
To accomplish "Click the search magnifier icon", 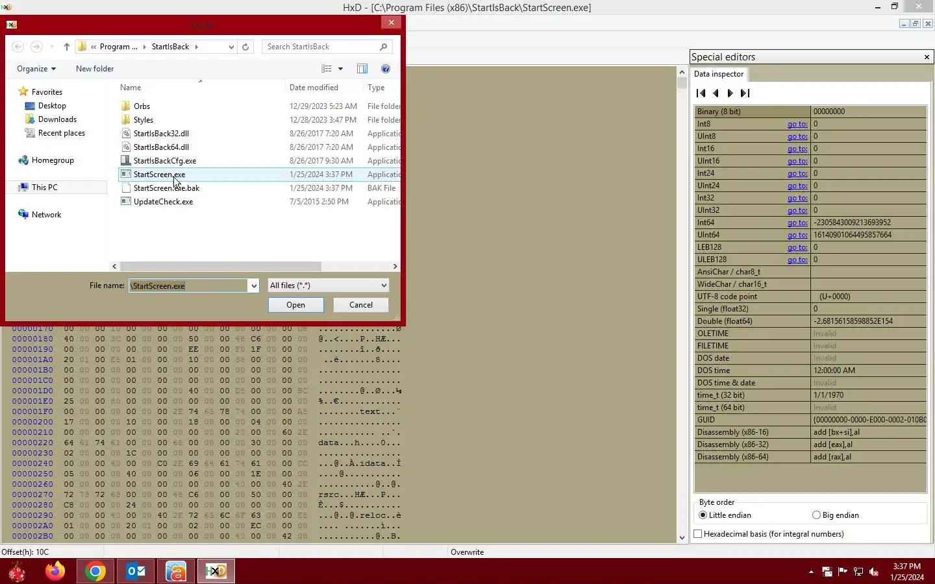I will click(384, 47).
